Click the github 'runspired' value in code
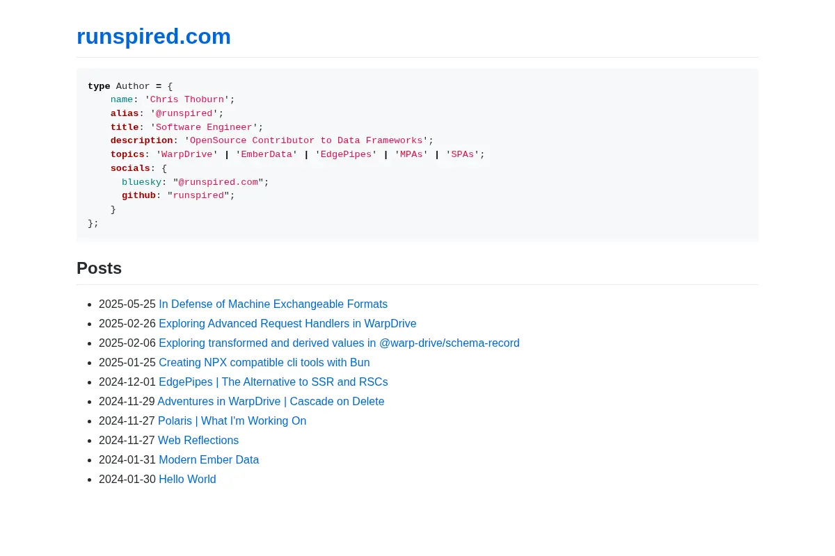The width and height of the screenshot is (835, 556). pyautogui.click(x=198, y=196)
